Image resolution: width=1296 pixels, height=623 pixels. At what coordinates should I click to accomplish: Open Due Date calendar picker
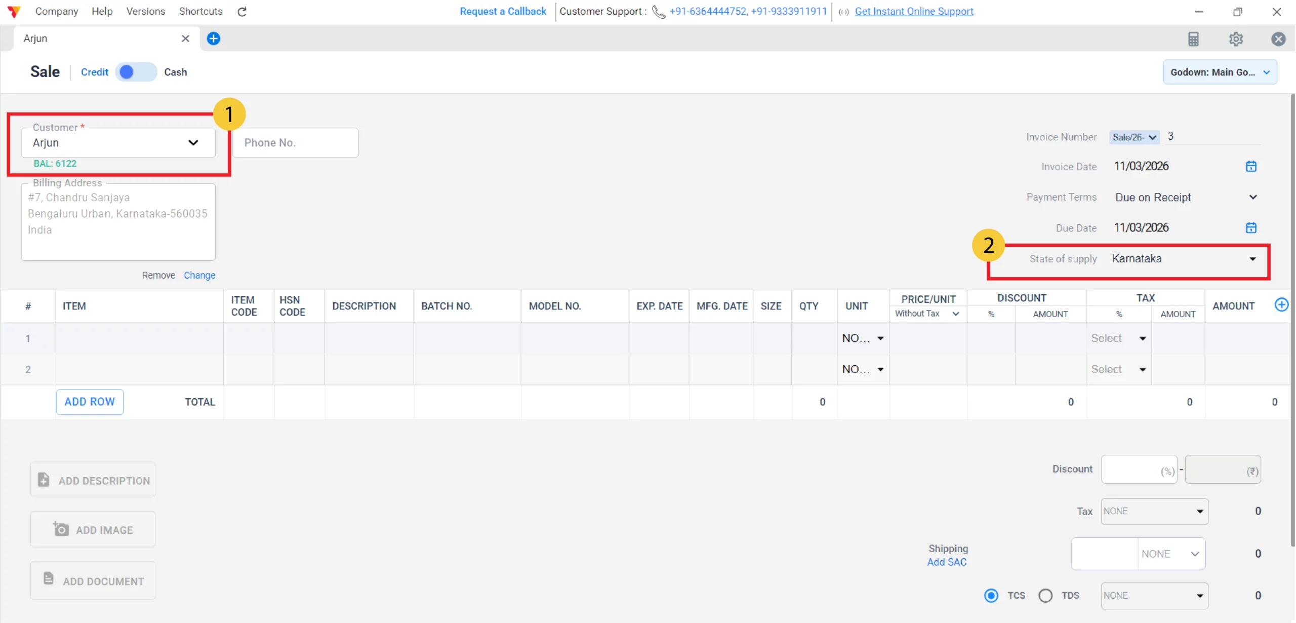click(1251, 227)
